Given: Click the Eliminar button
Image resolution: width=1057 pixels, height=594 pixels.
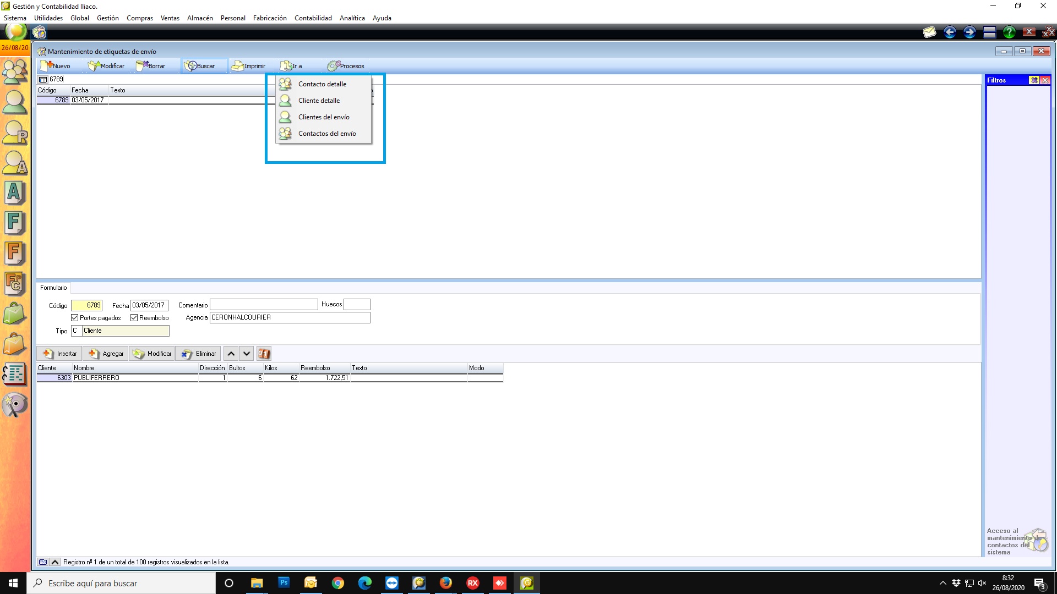Looking at the screenshot, I should click(x=198, y=354).
